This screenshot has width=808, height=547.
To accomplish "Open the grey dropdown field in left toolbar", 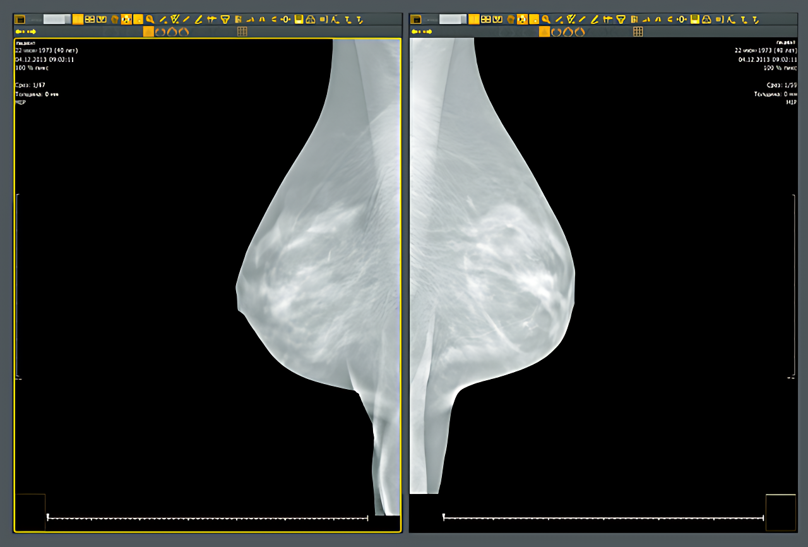I will point(57,20).
